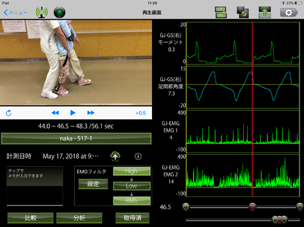Tap the green vertical arrows graph icon
The height and width of the screenshot is (227, 304).
265,12
